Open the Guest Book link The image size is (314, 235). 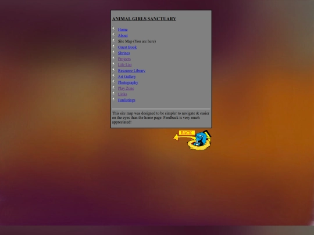coord(127,48)
